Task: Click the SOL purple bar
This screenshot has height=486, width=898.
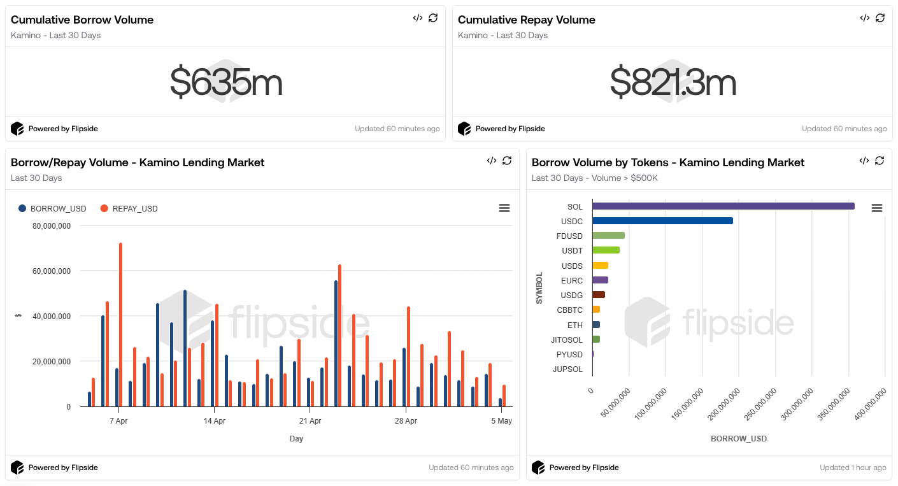Action: pyautogui.click(x=723, y=206)
